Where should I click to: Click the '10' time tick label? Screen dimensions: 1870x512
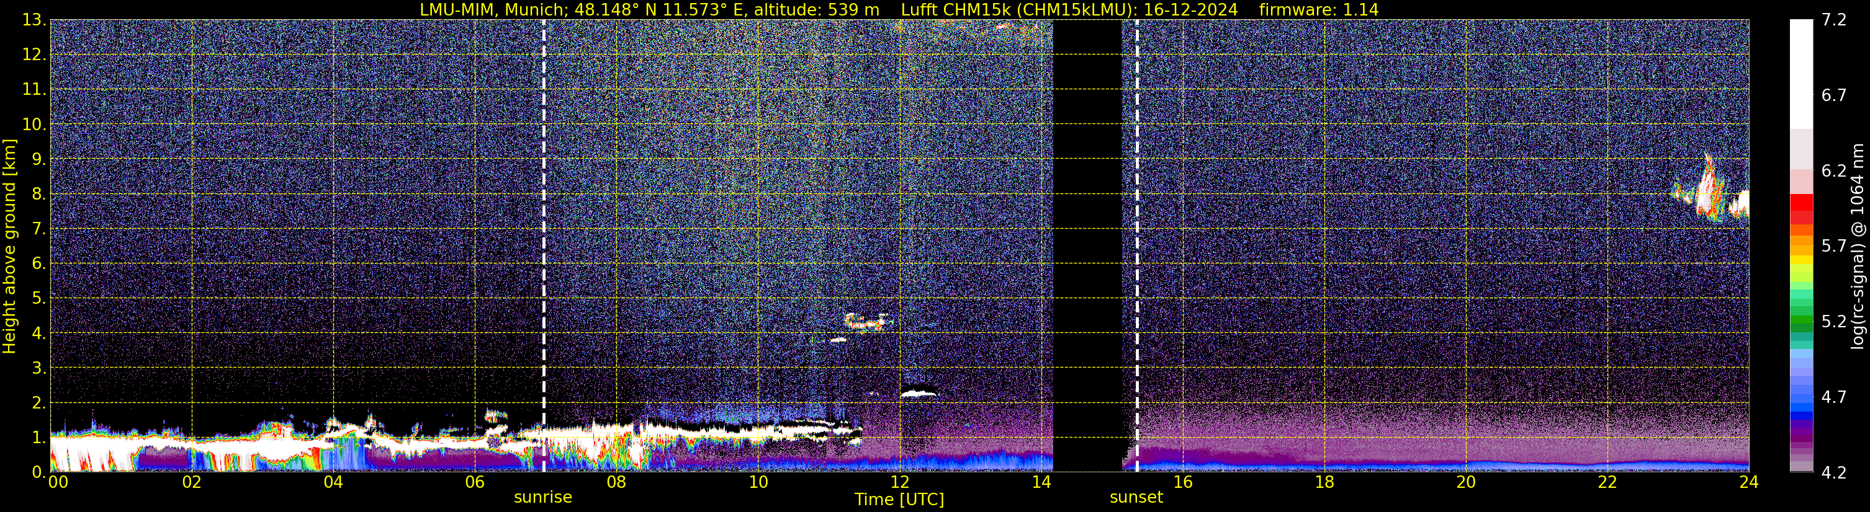coord(758,482)
